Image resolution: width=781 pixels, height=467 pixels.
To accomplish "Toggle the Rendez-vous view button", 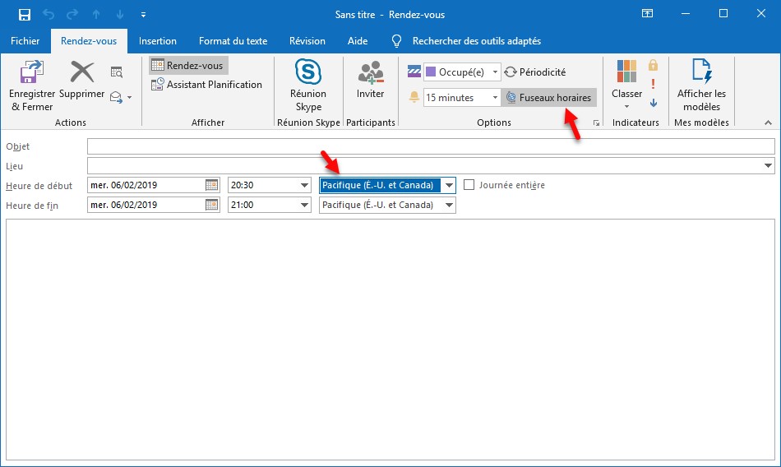I will pyautogui.click(x=188, y=65).
